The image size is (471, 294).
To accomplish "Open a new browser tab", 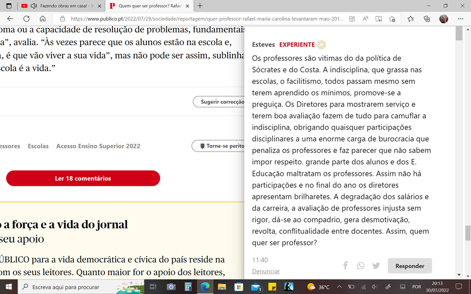I will (200, 6).
